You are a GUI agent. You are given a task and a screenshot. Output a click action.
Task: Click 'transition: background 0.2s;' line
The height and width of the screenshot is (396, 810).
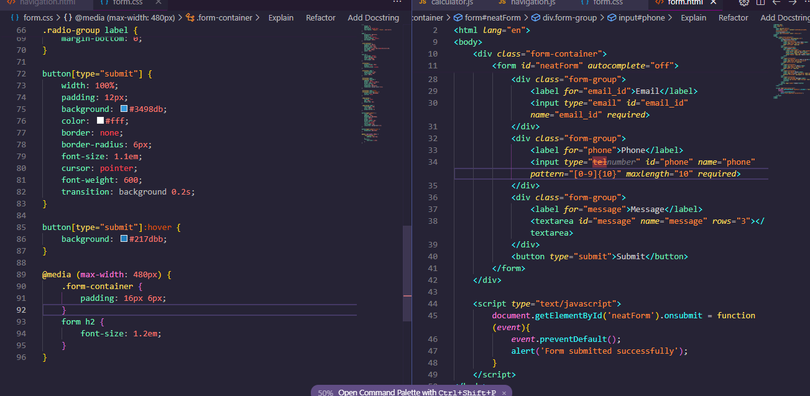click(x=128, y=191)
